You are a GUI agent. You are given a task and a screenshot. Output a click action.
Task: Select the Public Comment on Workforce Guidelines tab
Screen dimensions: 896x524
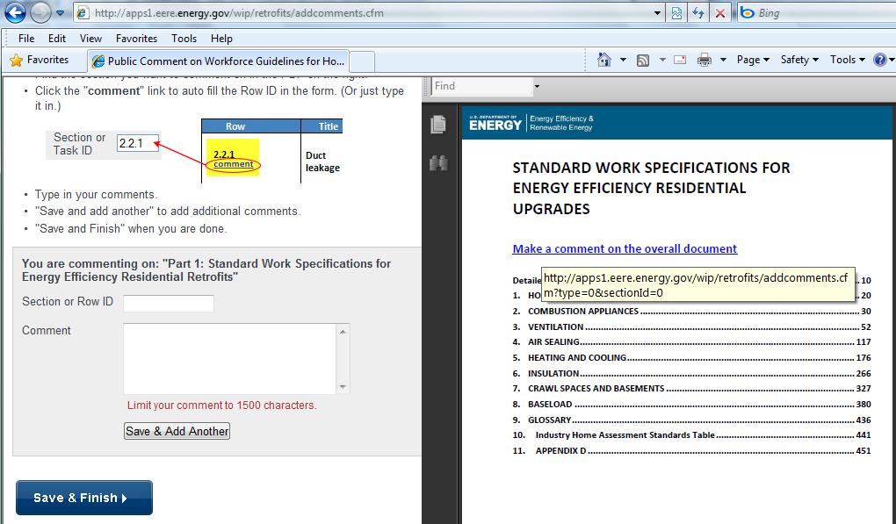218,61
